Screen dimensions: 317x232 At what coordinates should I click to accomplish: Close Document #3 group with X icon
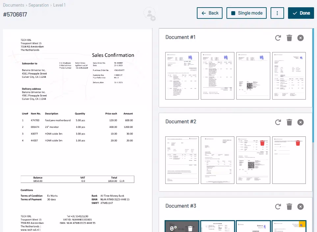(x=301, y=207)
